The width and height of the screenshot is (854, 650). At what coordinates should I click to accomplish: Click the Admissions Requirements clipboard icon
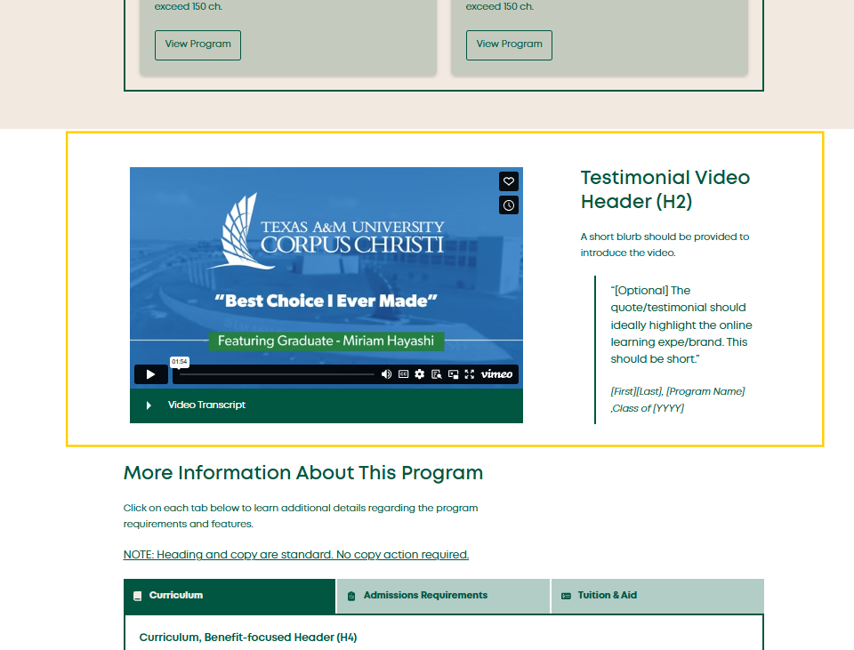351,596
